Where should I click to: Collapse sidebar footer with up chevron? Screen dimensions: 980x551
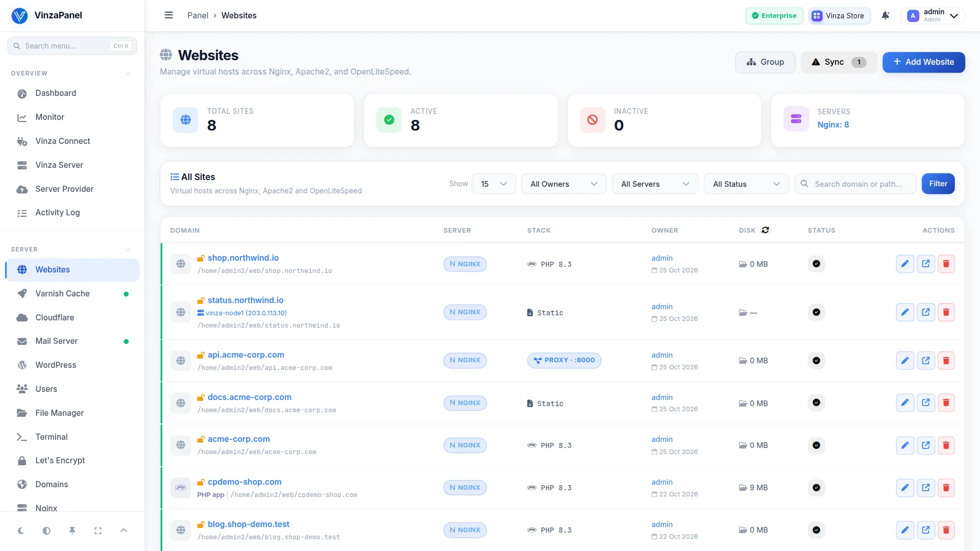click(x=124, y=531)
